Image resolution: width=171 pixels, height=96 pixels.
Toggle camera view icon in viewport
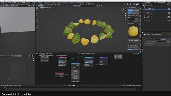coord(125,18)
